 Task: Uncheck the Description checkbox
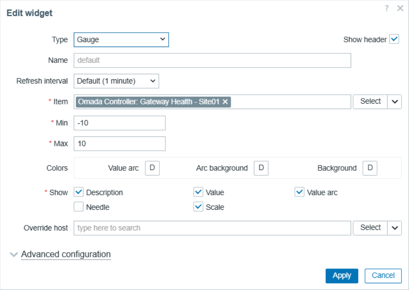(78, 192)
